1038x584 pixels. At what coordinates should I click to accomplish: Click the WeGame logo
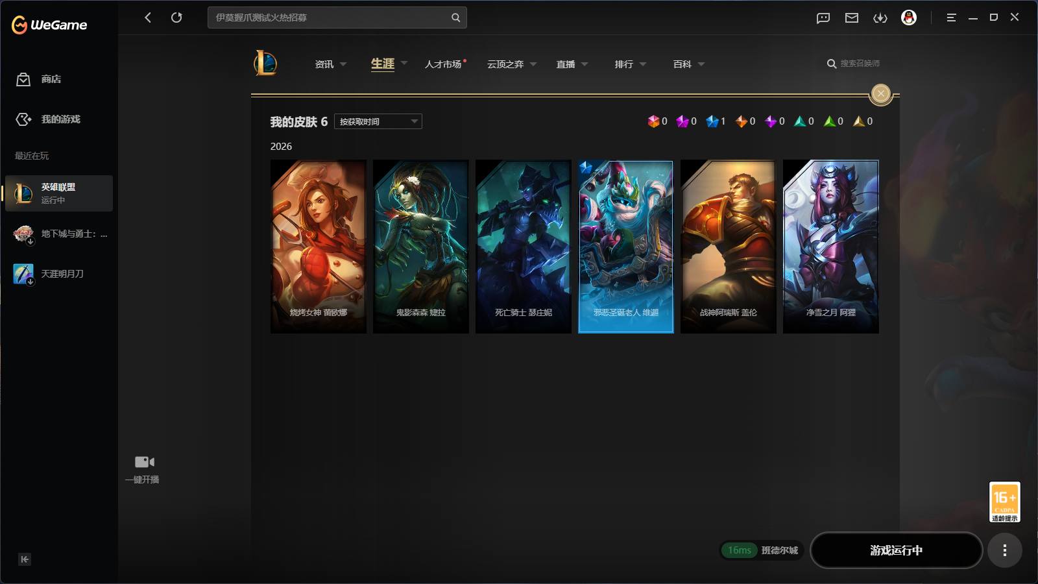(49, 25)
